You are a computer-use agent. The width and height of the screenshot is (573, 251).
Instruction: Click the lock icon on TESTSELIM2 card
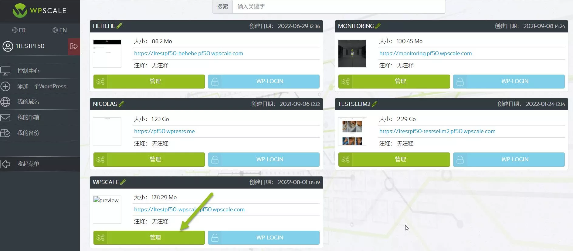click(x=460, y=159)
